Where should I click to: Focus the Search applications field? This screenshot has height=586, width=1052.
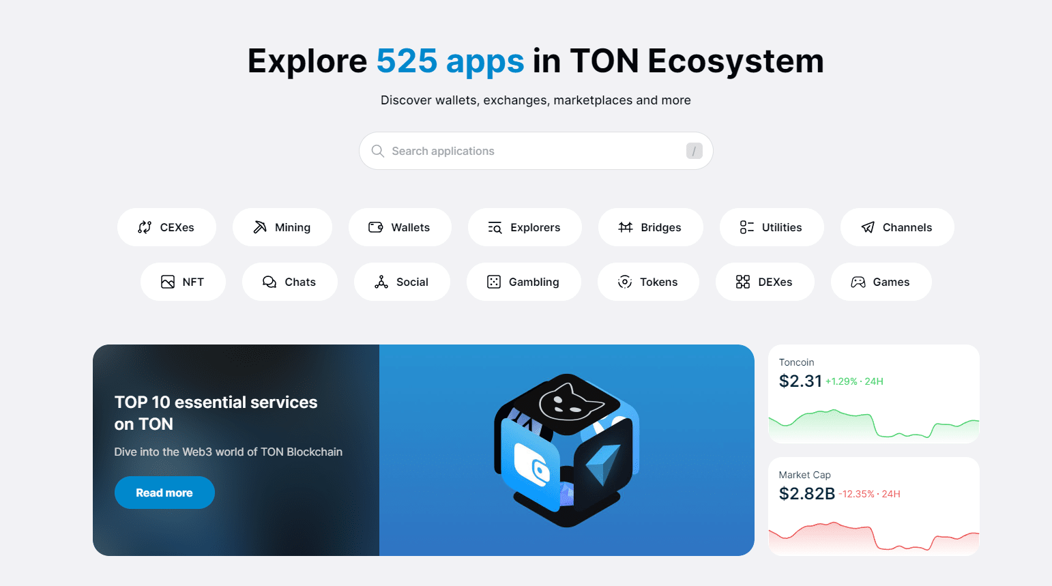tap(536, 151)
